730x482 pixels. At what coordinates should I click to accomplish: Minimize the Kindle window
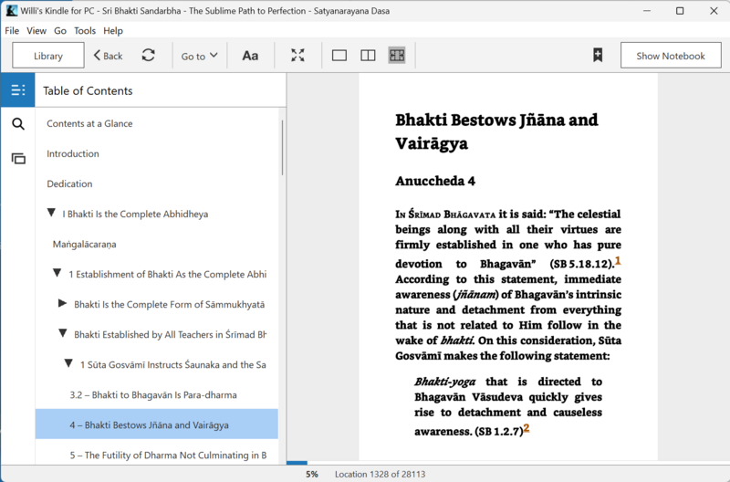click(x=647, y=11)
